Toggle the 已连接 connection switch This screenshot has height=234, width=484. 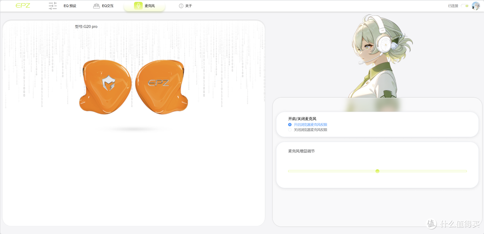[x=465, y=5]
